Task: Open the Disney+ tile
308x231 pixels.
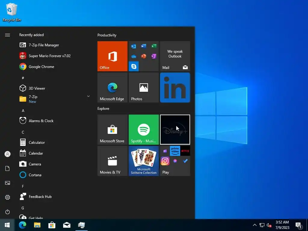Action: click(175, 130)
